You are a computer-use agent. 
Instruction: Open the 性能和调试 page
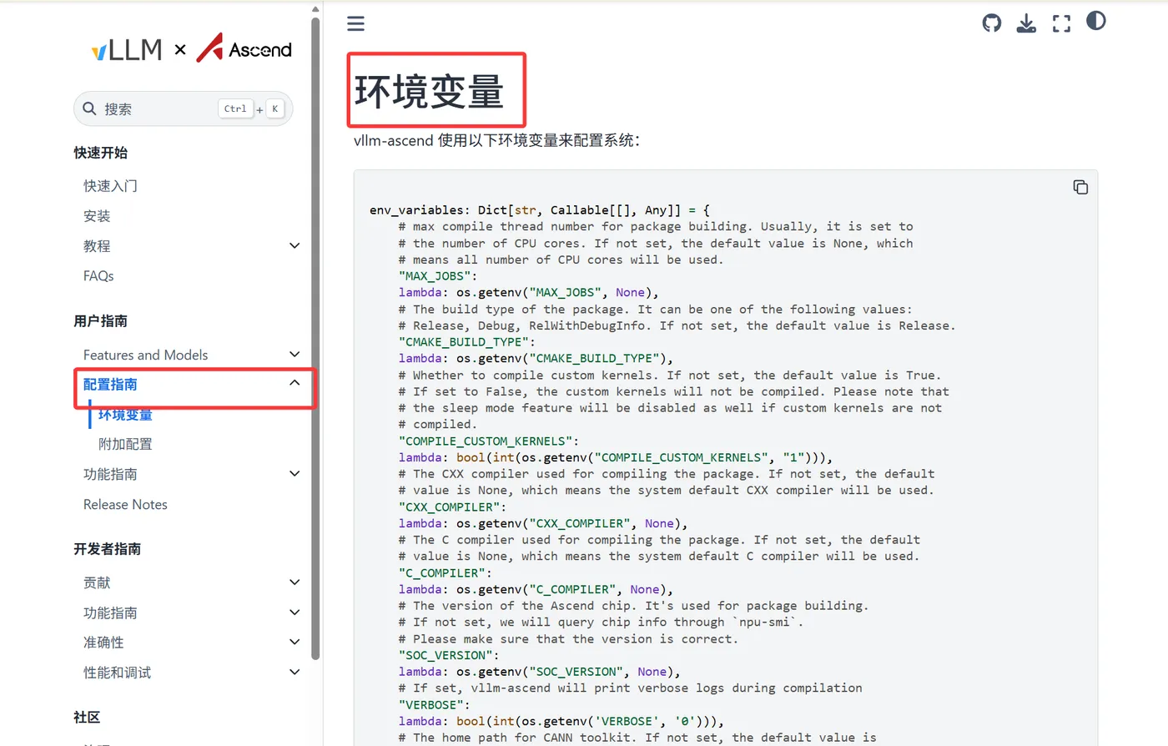(x=117, y=673)
